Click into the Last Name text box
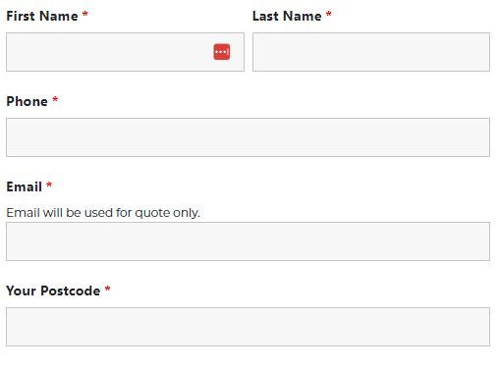 [x=371, y=52]
